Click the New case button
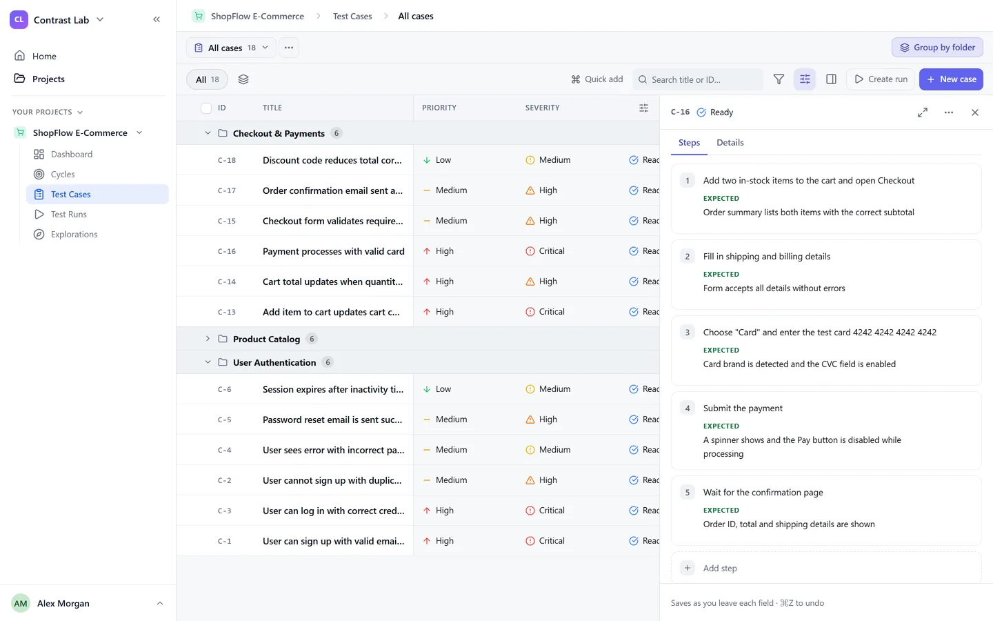This screenshot has height=621, width=993. tap(951, 79)
